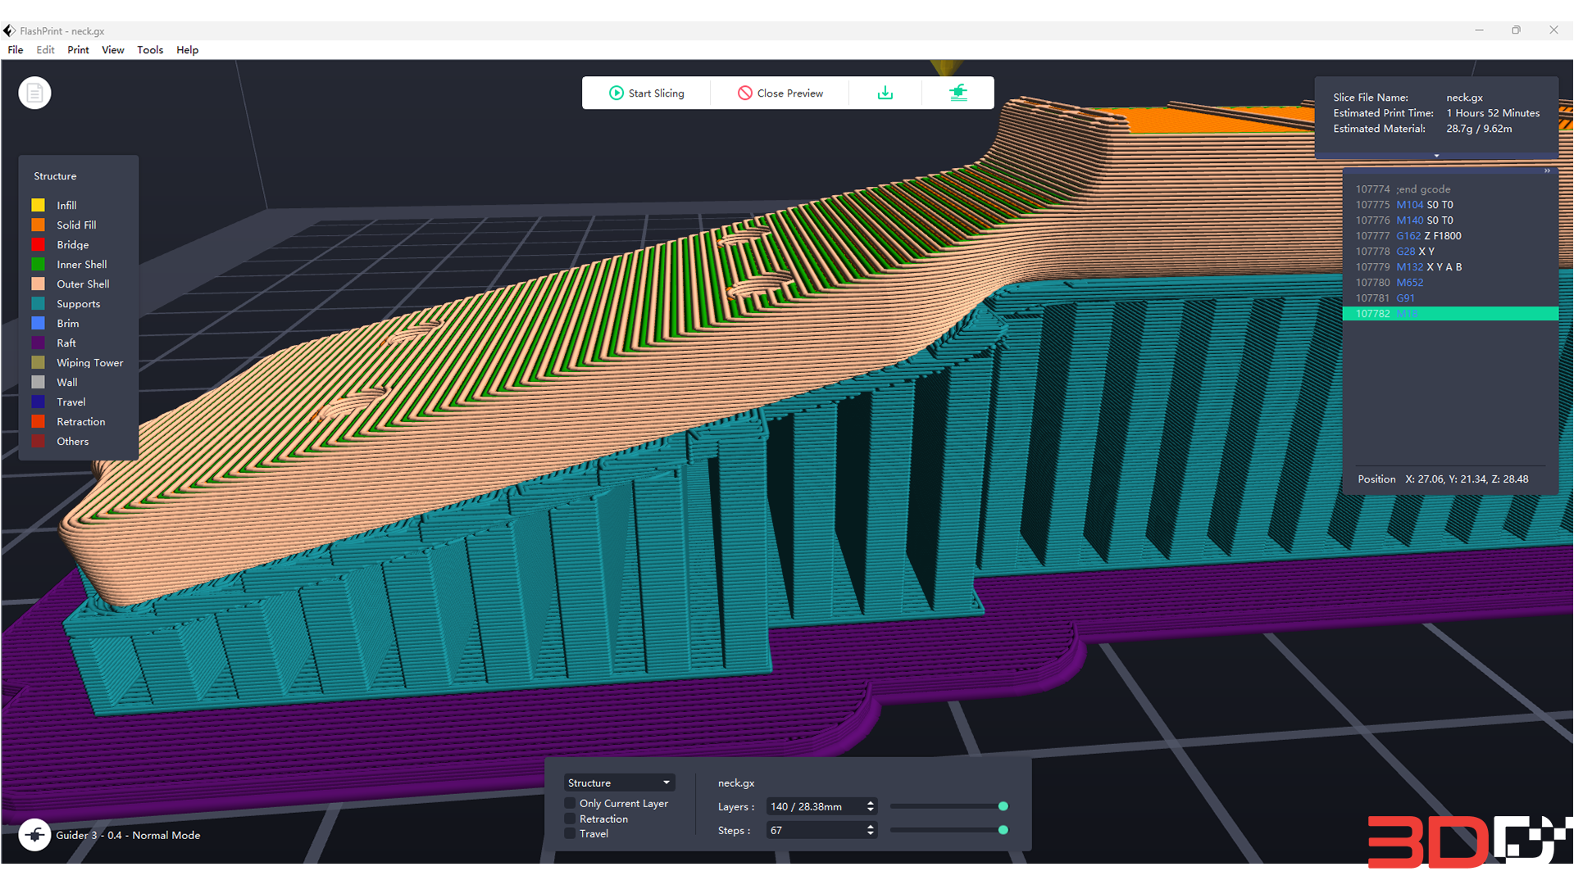
Task: Close Preview of the sliced model
Action: click(x=780, y=93)
